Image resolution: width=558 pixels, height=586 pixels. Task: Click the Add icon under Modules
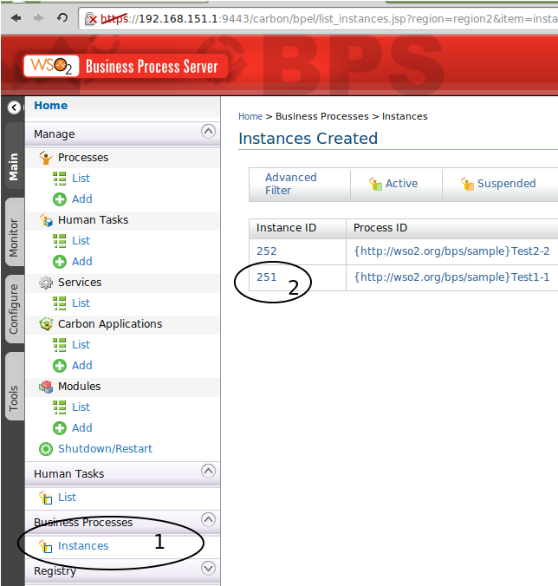click(x=60, y=428)
